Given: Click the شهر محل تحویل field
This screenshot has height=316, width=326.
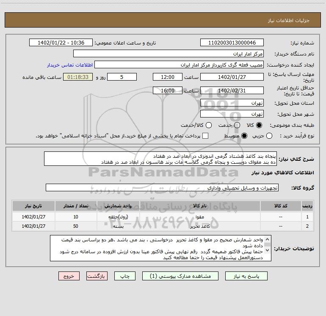Looking at the screenshot, I should click(232, 114).
